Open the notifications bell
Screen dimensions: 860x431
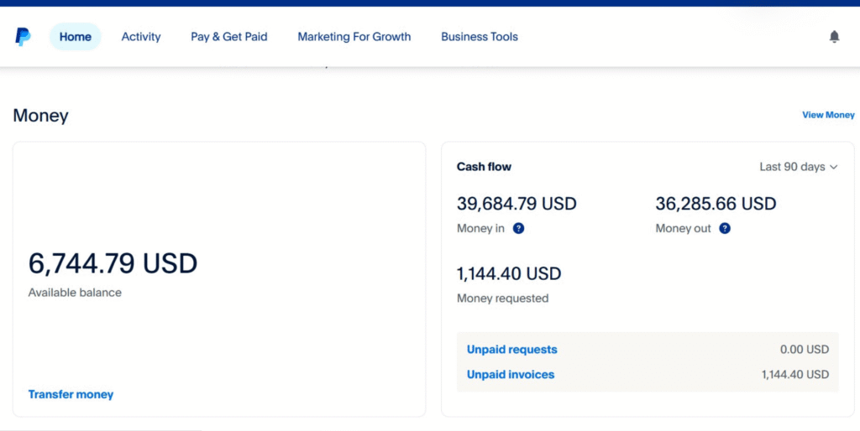pyautogui.click(x=834, y=37)
